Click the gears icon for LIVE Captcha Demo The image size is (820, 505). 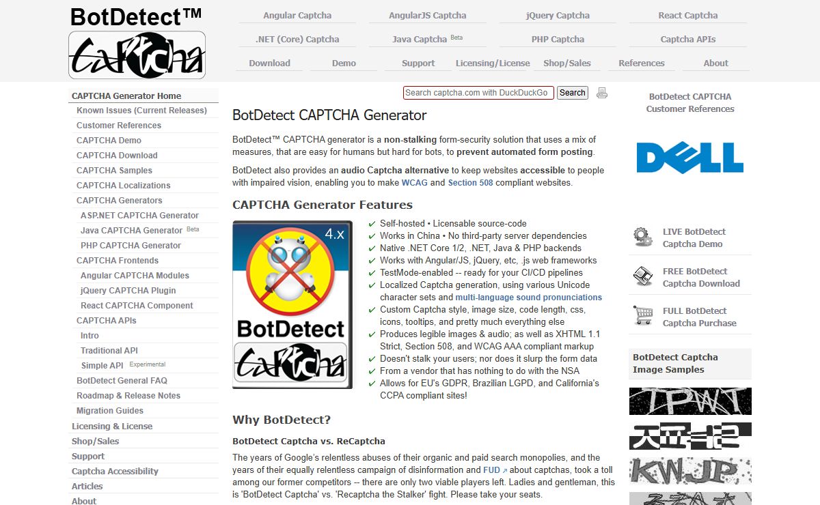pyautogui.click(x=642, y=237)
